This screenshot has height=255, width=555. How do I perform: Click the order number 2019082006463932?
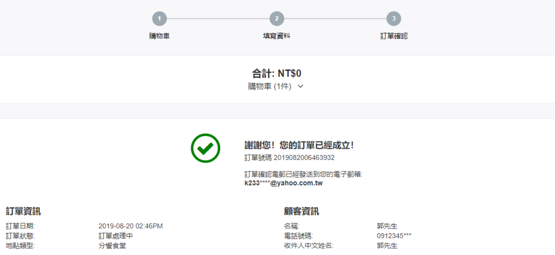pos(304,158)
